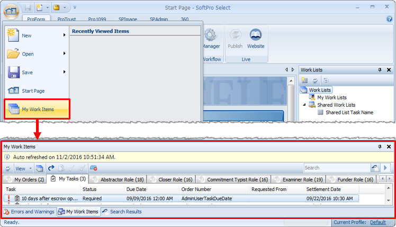Screen dimensions: 396x227
Task: Click the Workflow Manager gear icon
Action: coord(210,35)
